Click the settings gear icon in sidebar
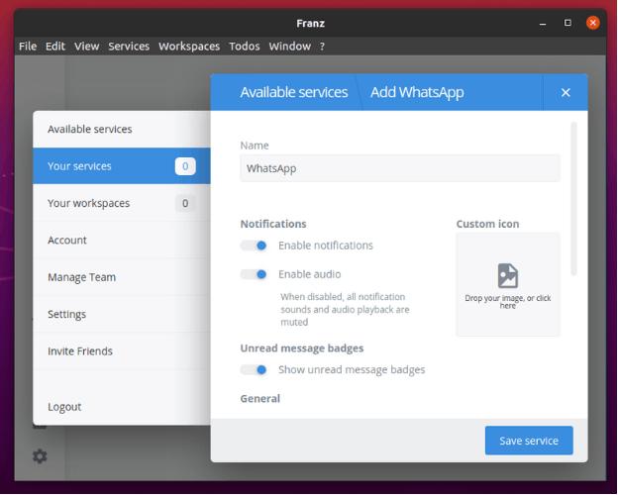 [x=40, y=456]
